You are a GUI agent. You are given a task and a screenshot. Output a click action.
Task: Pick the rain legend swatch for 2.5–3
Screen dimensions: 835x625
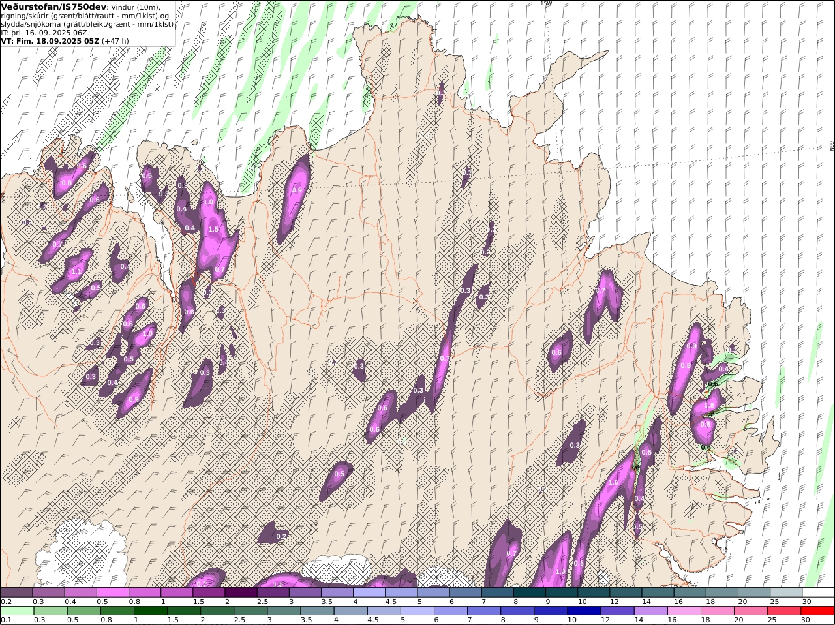click(250, 611)
